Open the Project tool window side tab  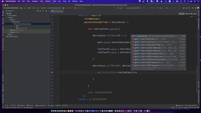click(x=3, y=13)
